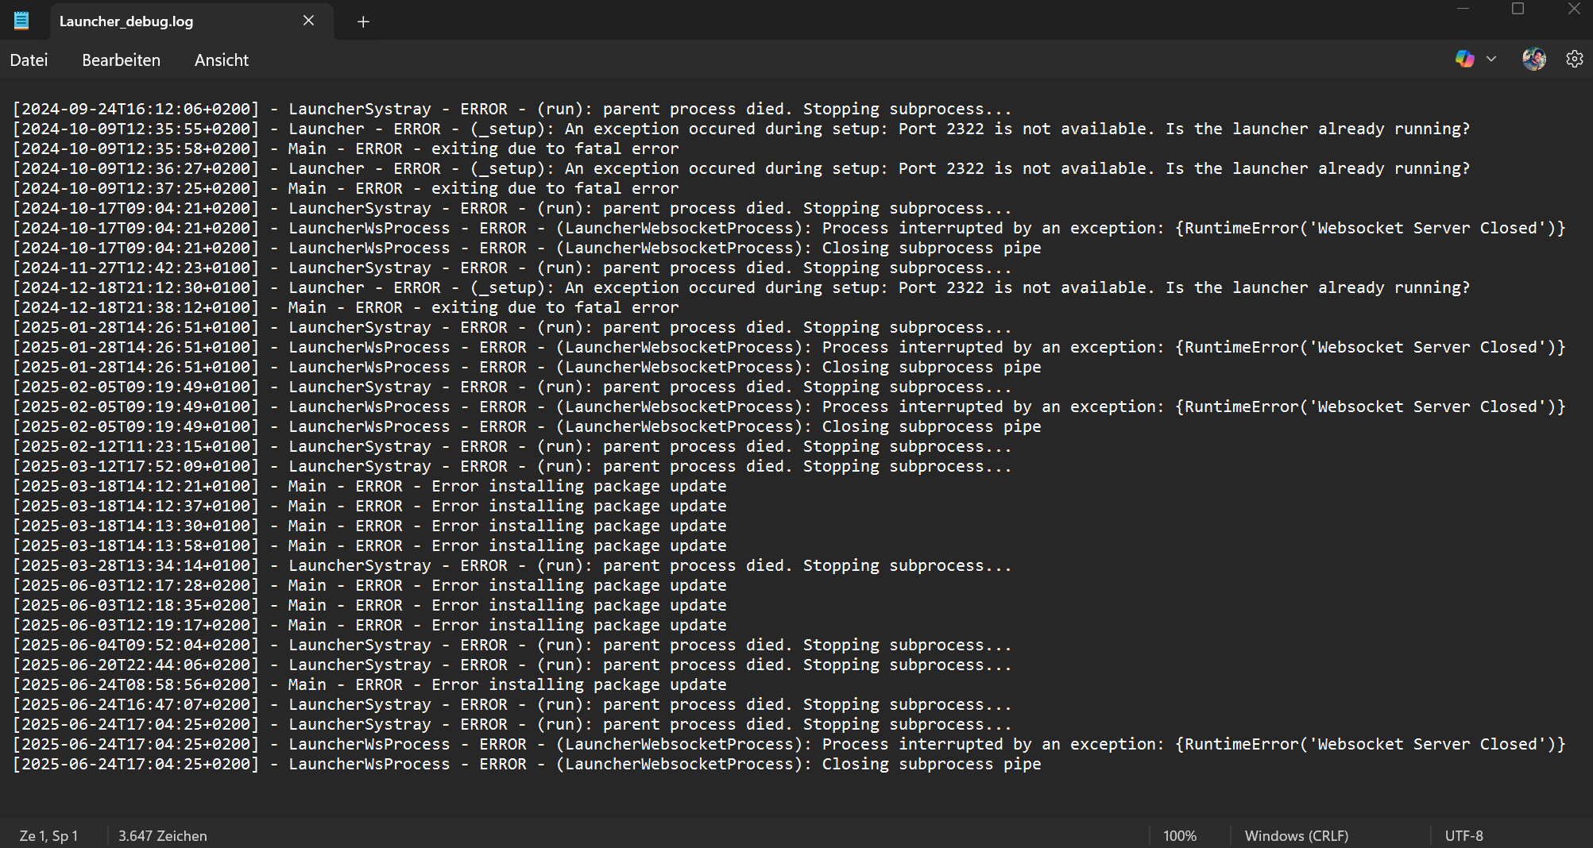Click the 3.647 Zeichen character count
The height and width of the screenshot is (848, 1593).
(x=163, y=835)
